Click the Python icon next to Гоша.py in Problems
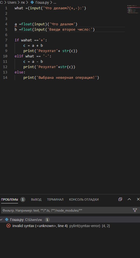The width and height of the screenshot is (140, 258). pos(7,219)
